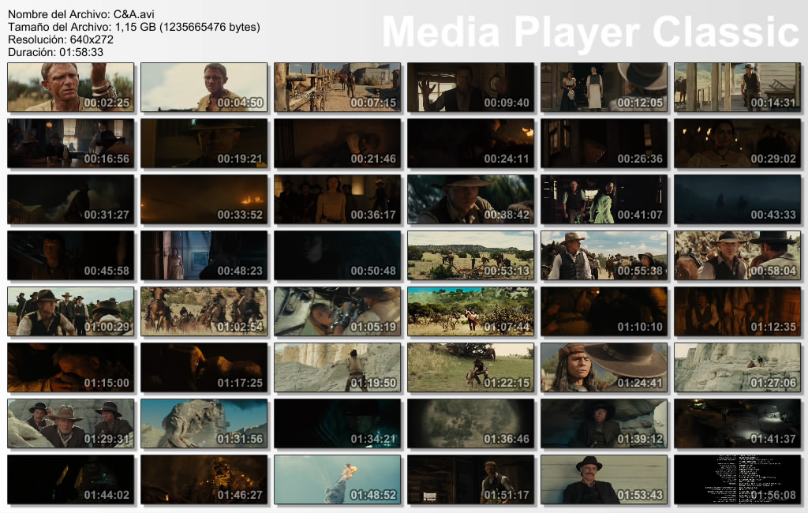Click the thumbnail stamped 01:15:00
Screen dimensions: 808x513
click(x=70, y=368)
